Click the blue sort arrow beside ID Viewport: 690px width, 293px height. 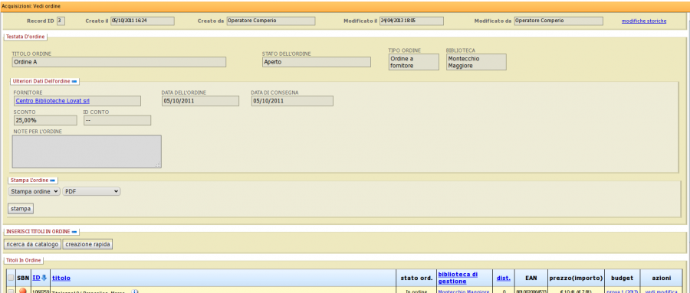pyautogui.click(x=44, y=278)
